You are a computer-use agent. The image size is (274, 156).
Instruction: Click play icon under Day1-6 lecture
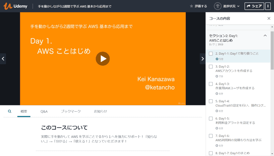217,146
